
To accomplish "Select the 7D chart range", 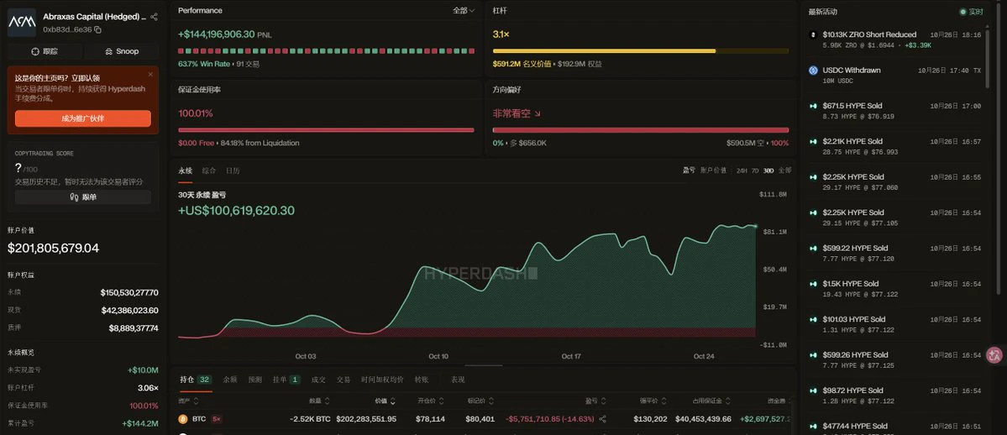I will 755,170.
